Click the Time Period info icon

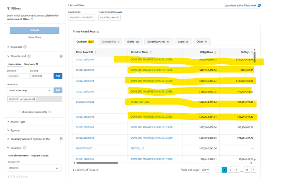click(x=29, y=56)
